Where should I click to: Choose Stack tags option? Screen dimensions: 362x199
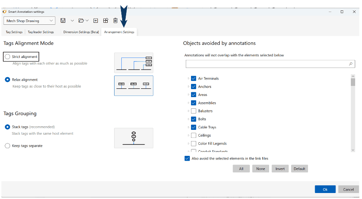(x=7, y=127)
